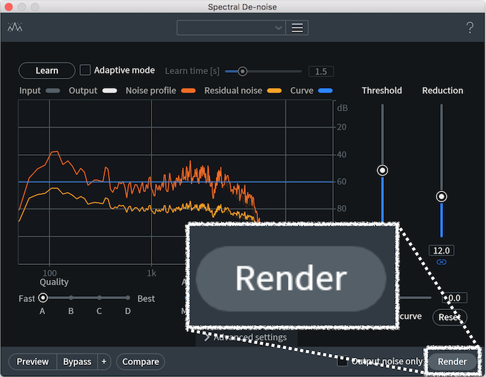The height and width of the screenshot is (377, 486).
Task: Toggle the Bypass button
Action: pyautogui.click(x=77, y=361)
